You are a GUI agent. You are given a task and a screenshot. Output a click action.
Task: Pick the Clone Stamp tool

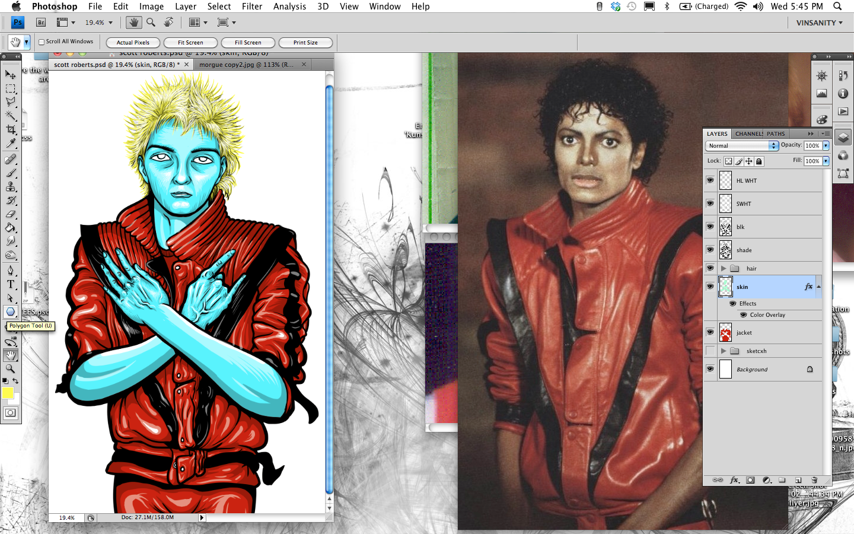tap(11, 187)
